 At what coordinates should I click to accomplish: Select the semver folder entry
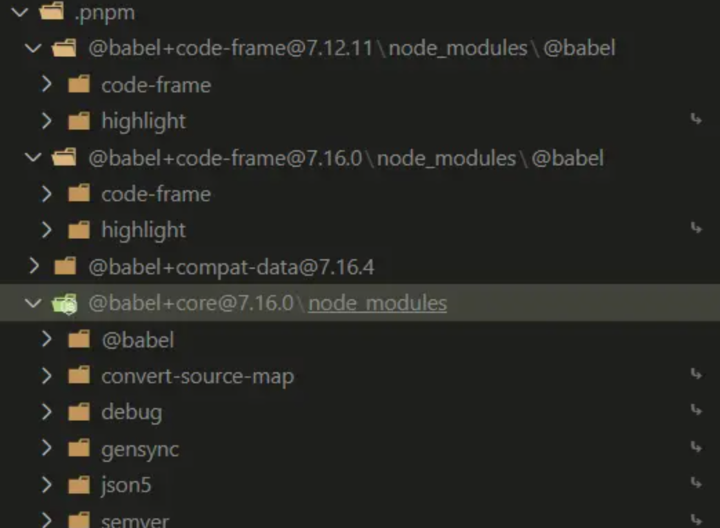360,518
